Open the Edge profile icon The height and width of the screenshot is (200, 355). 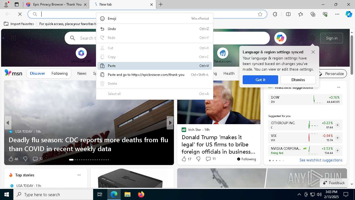(x=6, y=4)
